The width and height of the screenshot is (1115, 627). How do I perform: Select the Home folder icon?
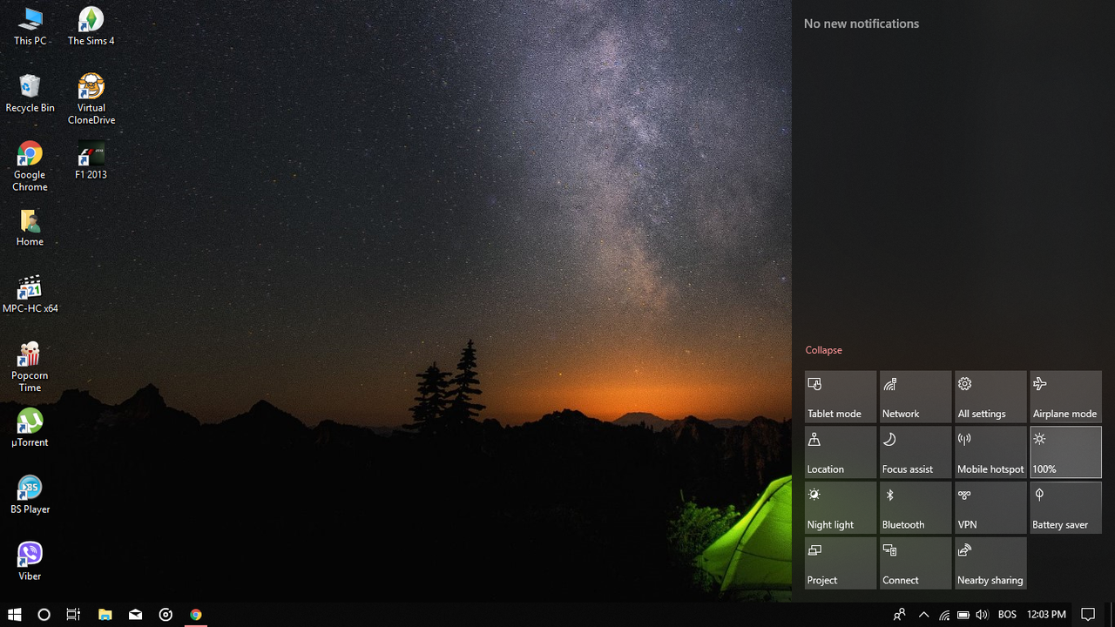pyautogui.click(x=30, y=227)
